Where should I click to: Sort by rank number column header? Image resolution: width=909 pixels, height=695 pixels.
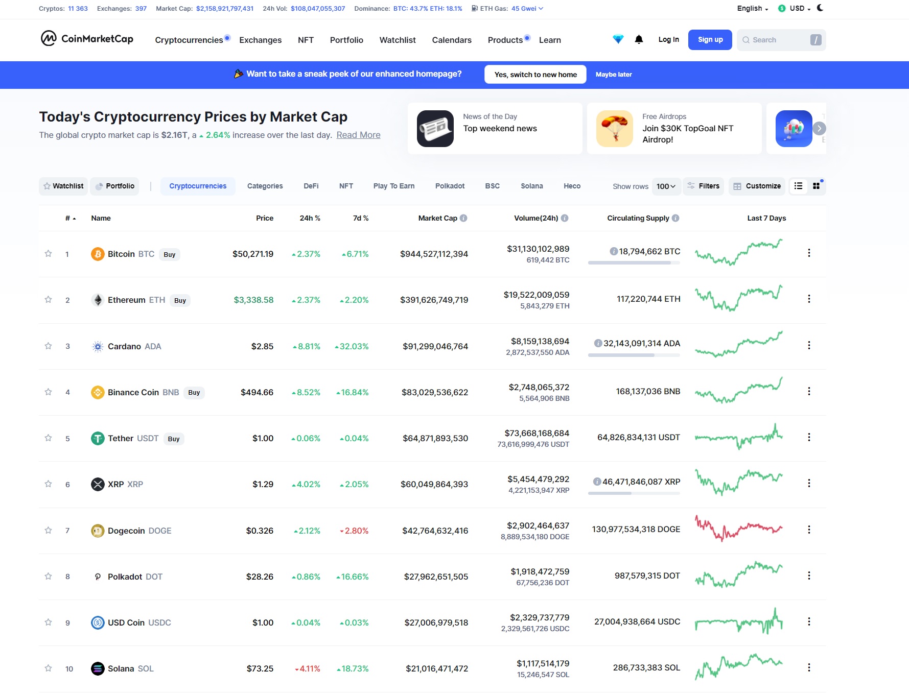tap(70, 218)
